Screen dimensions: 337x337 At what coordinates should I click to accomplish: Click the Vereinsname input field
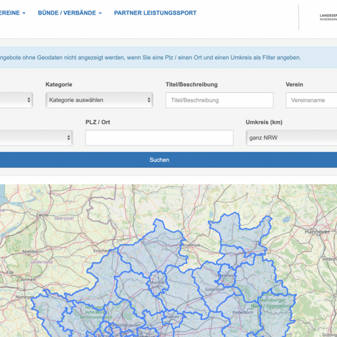click(311, 100)
